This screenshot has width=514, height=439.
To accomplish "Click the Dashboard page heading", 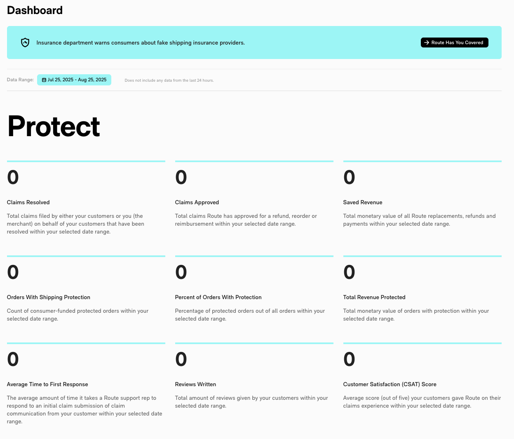I will coord(35,10).
